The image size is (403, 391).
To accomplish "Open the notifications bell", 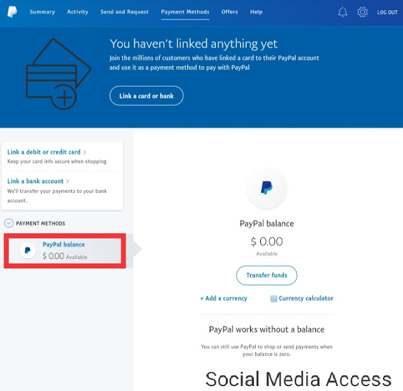I will click(343, 12).
